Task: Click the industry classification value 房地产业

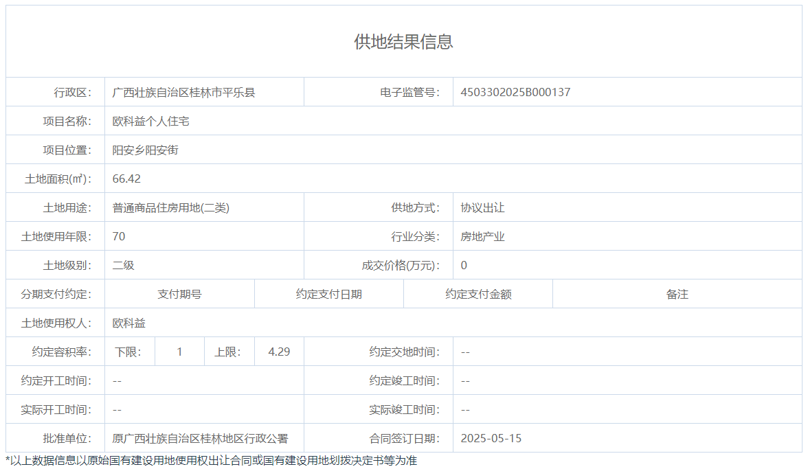Action: [x=482, y=236]
